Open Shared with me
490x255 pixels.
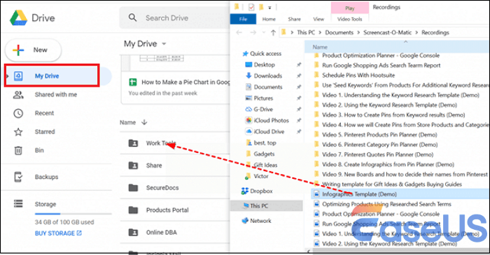[x=55, y=94]
